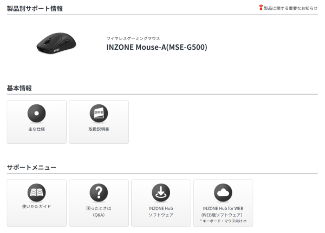325x233 pixels.
Task: Click the external link icon after キーボード・マウス向け
Action: click(245, 222)
